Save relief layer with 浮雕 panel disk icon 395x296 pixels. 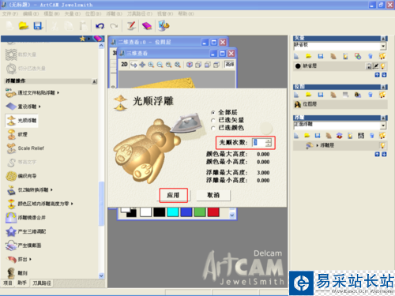coord(318,136)
